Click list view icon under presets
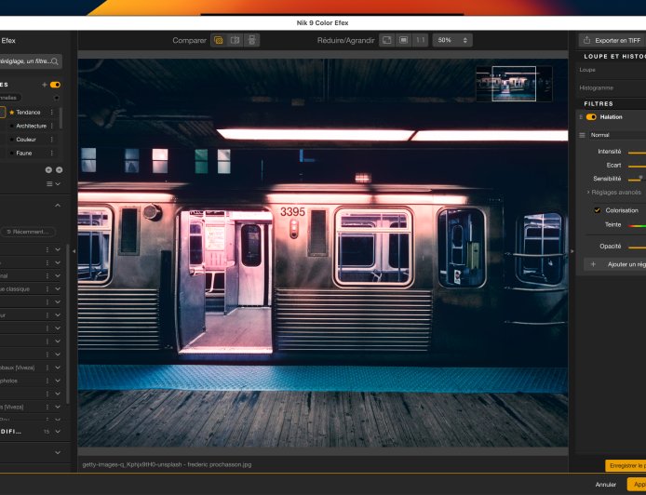 pos(49,183)
